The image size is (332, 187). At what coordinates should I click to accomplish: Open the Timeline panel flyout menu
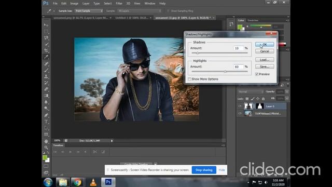(223, 145)
